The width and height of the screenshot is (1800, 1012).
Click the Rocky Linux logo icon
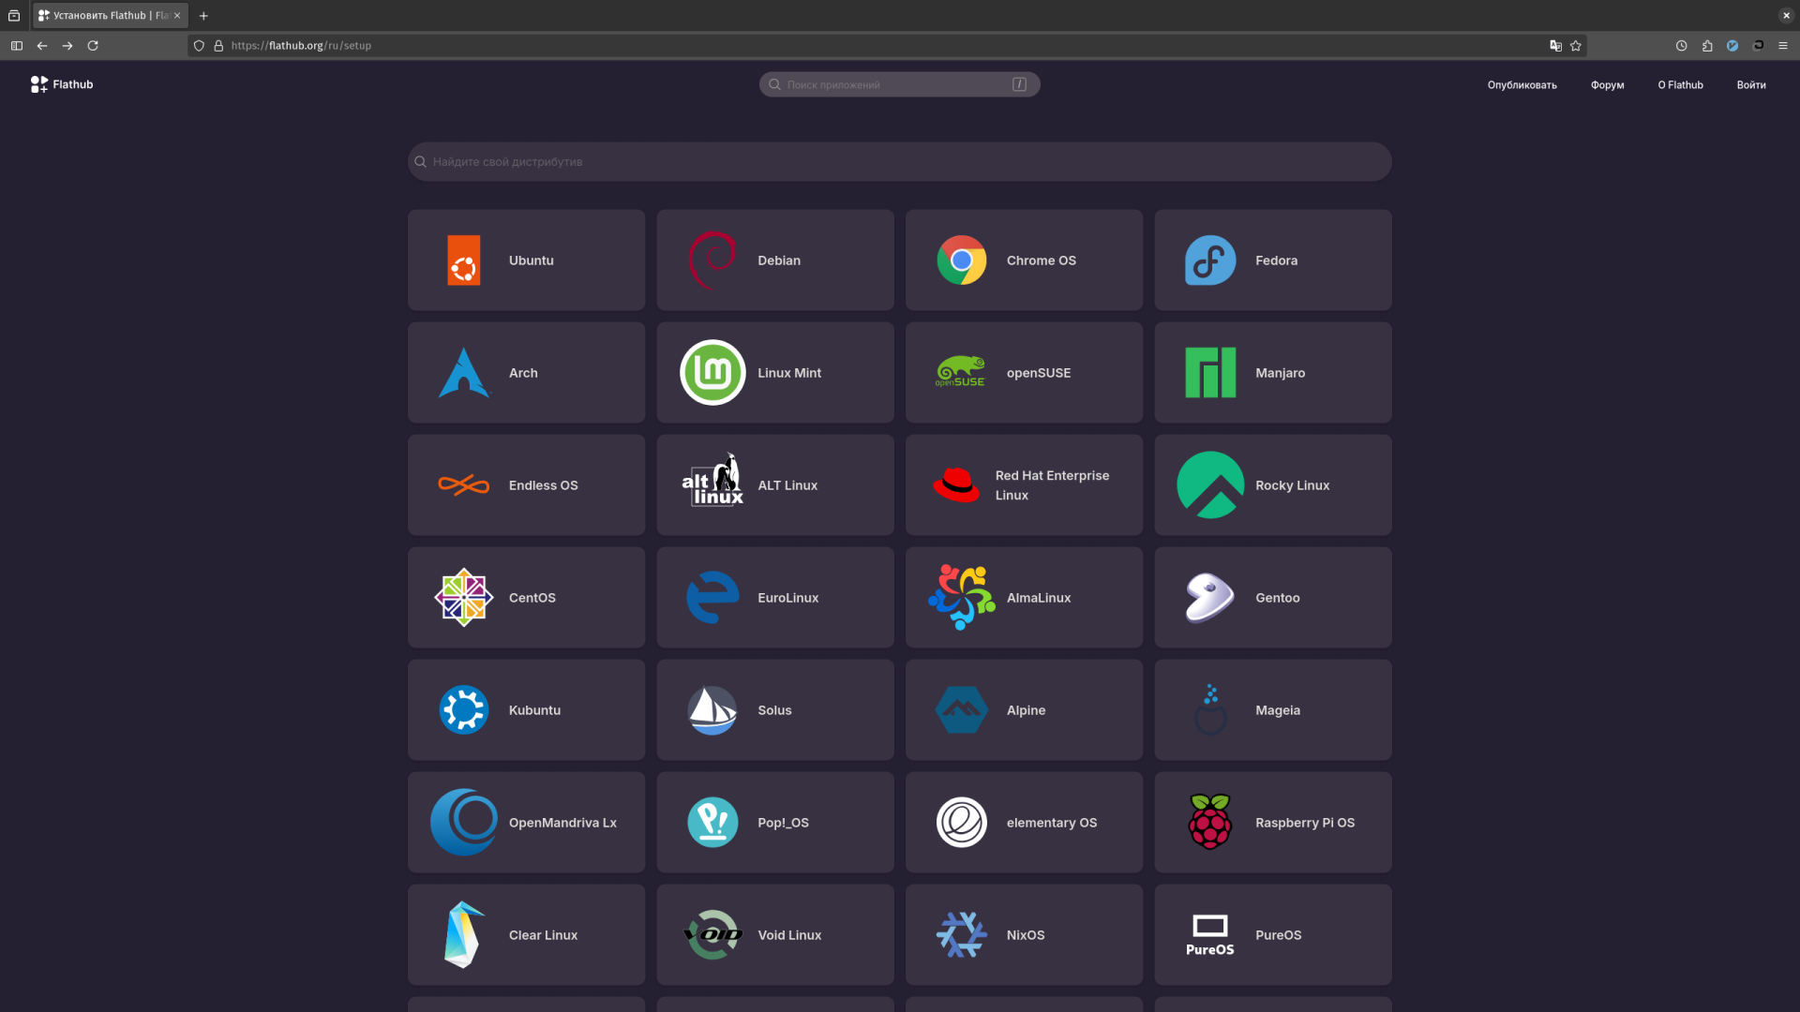click(x=1210, y=485)
